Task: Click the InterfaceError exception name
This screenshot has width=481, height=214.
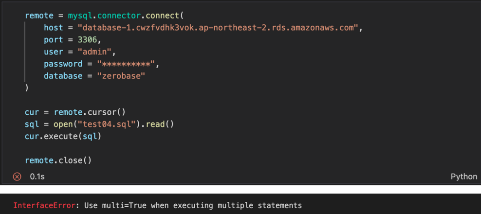Action: 44,205
